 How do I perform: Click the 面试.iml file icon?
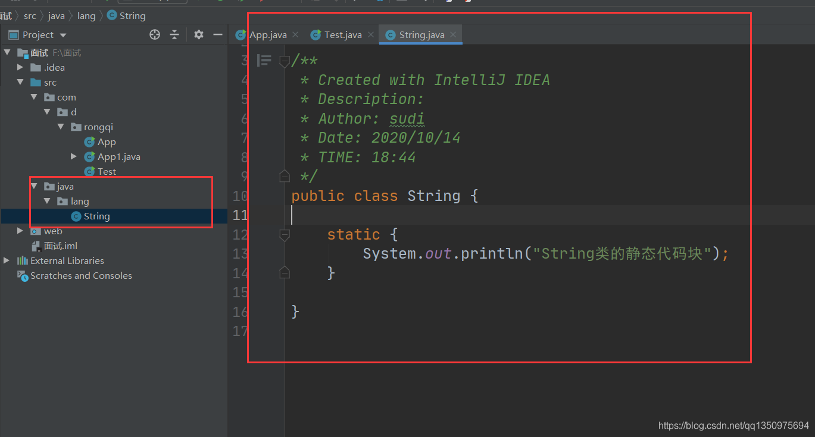[36, 246]
